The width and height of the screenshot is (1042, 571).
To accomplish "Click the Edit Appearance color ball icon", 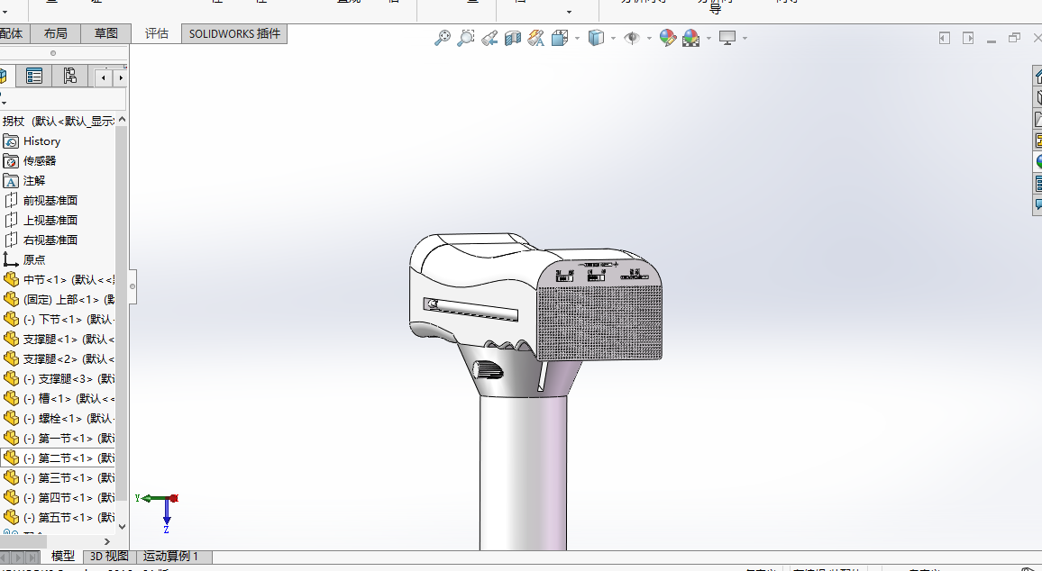I will point(667,38).
